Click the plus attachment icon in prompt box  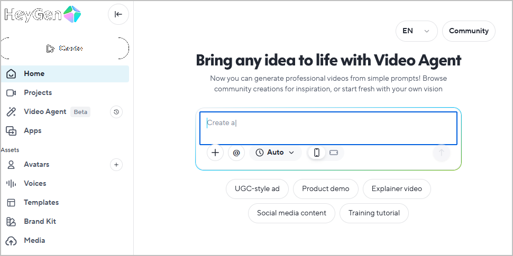(x=215, y=153)
